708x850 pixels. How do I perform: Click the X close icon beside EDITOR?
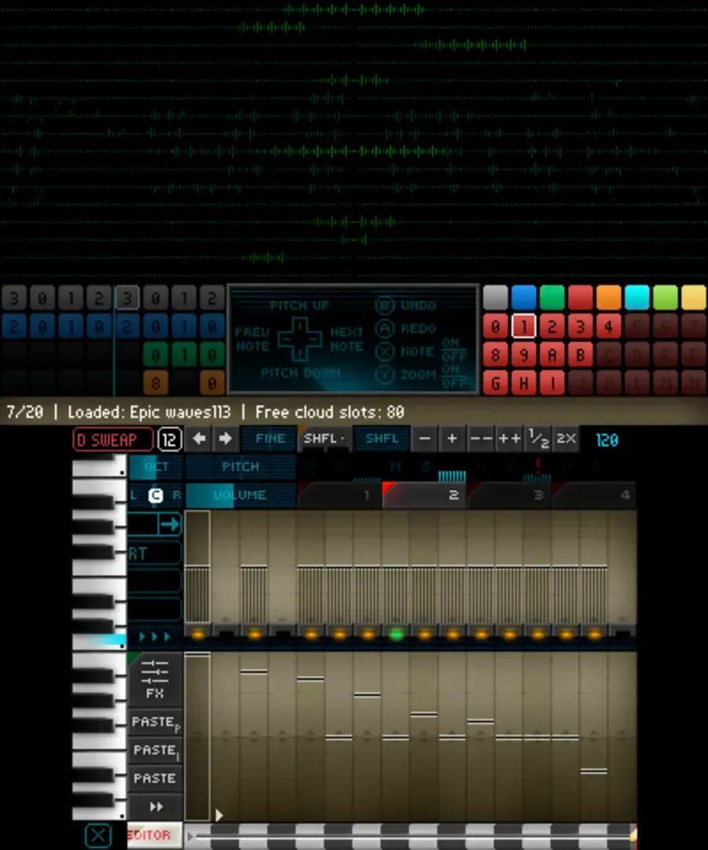(x=98, y=835)
